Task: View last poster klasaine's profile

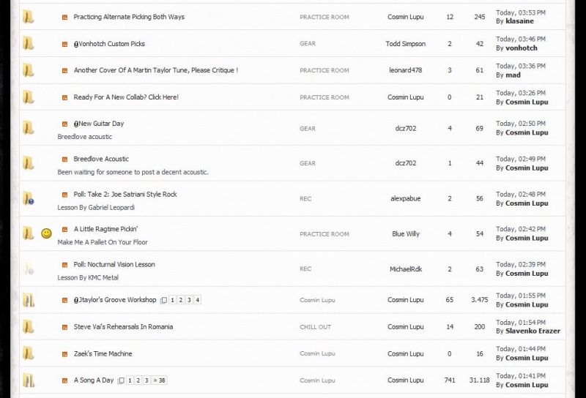Action: 519,21
